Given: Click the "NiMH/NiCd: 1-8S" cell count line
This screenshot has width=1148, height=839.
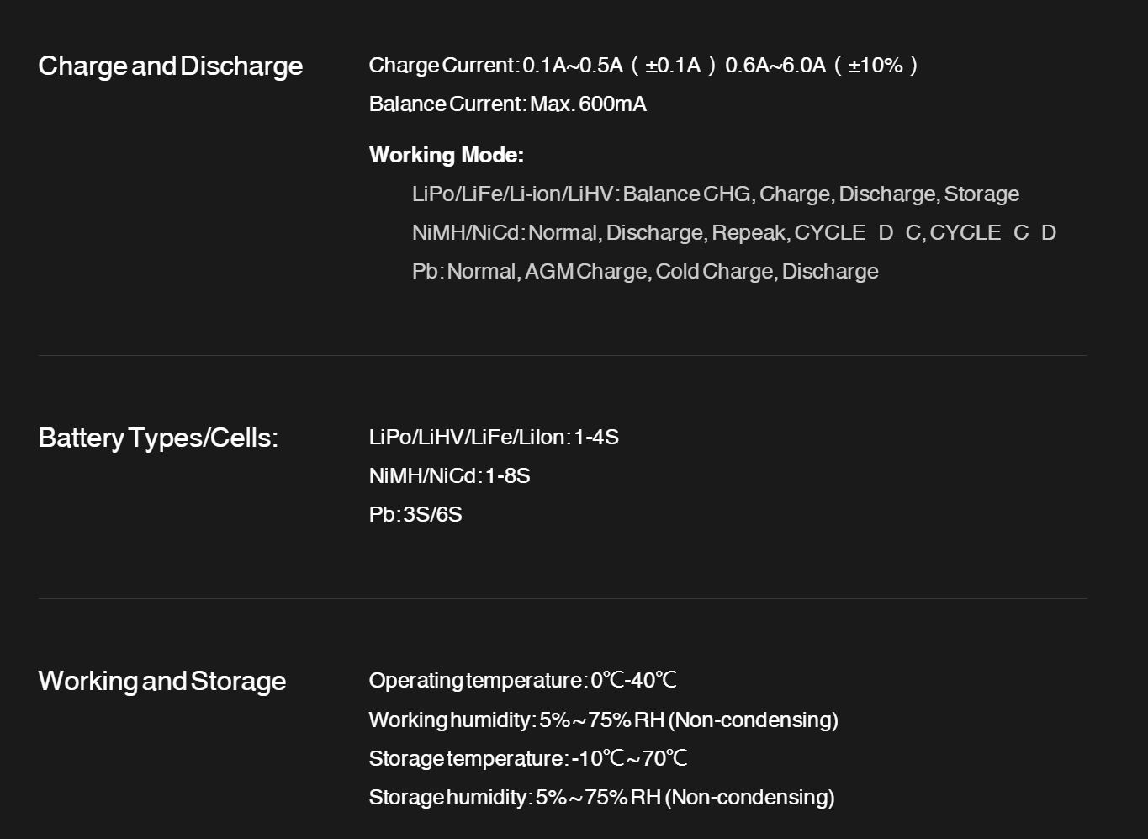Looking at the screenshot, I should click(449, 476).
